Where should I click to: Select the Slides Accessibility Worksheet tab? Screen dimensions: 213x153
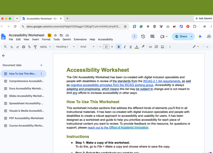(x=23, y=96)
